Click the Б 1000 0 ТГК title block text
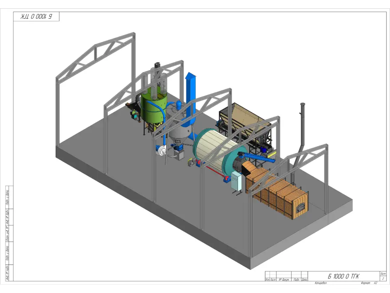390x293 pixels. (343, 276)
